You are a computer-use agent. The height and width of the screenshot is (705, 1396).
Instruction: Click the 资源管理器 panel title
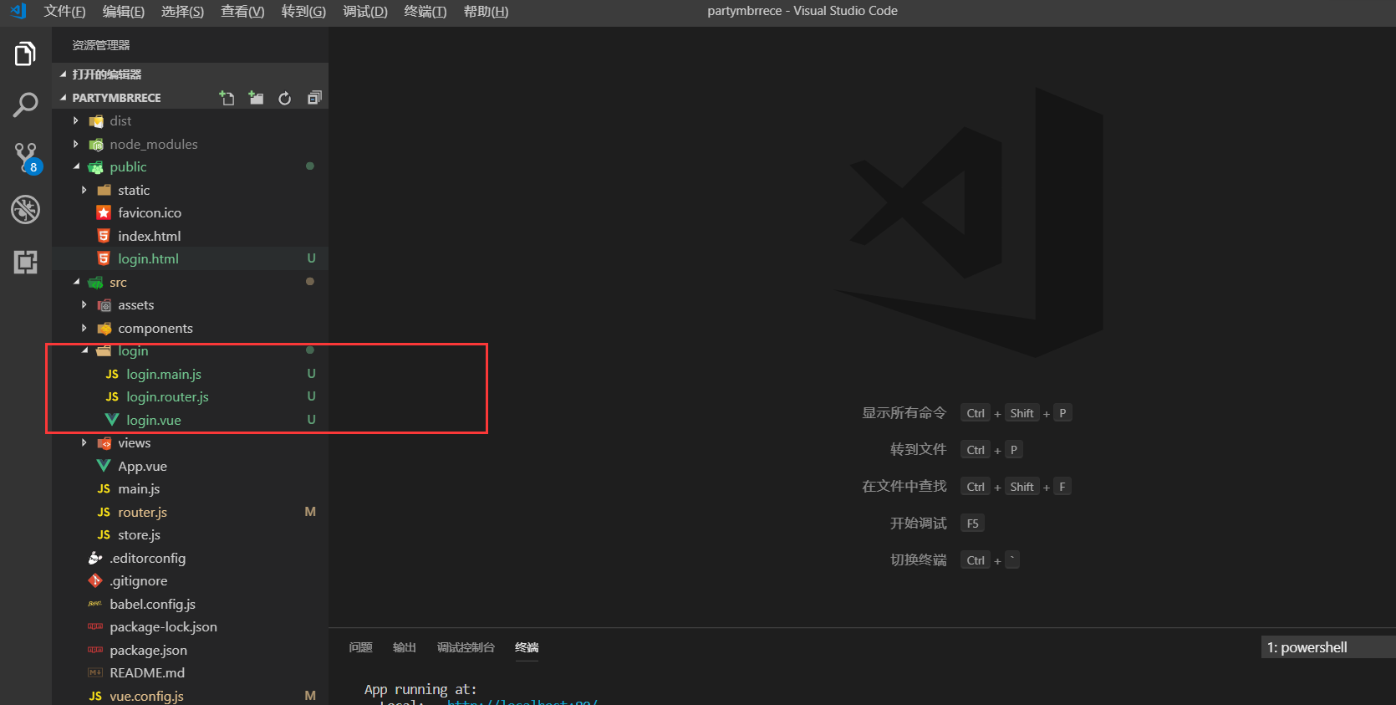click(x=101, y=45)
